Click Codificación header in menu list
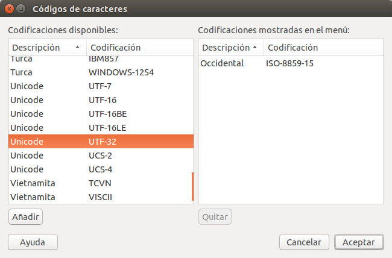Screen dimensions: 392x258 pos(323,48)
